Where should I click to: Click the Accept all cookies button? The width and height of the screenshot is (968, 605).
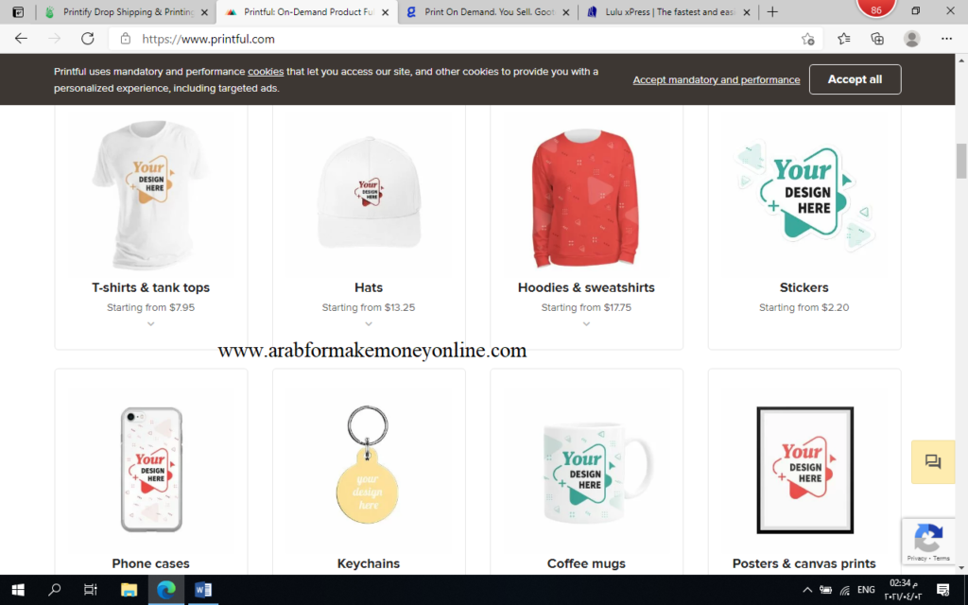[855, 79]
